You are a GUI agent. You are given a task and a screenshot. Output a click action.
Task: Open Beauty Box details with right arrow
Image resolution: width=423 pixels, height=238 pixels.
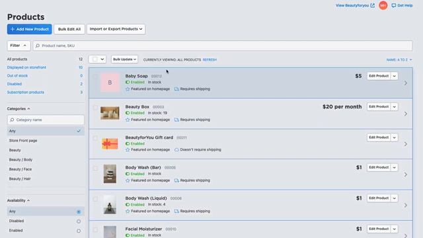[405, 114]
